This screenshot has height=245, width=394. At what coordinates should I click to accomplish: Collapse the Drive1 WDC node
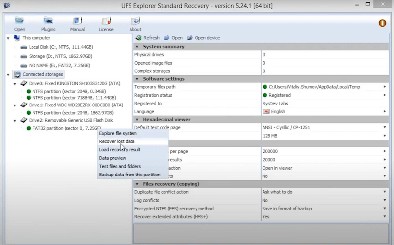[x=15, y=105]
